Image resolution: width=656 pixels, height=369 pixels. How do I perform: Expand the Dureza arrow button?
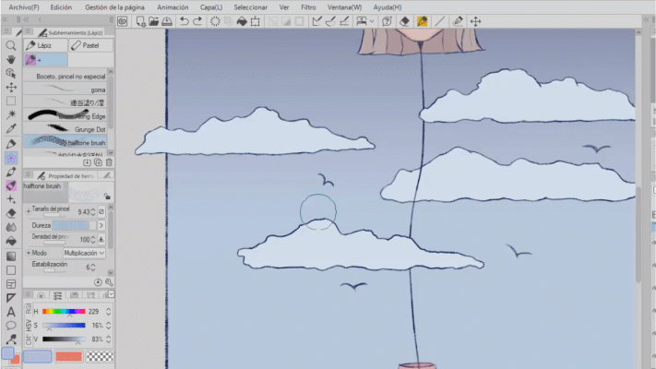[x=101, y=225]
